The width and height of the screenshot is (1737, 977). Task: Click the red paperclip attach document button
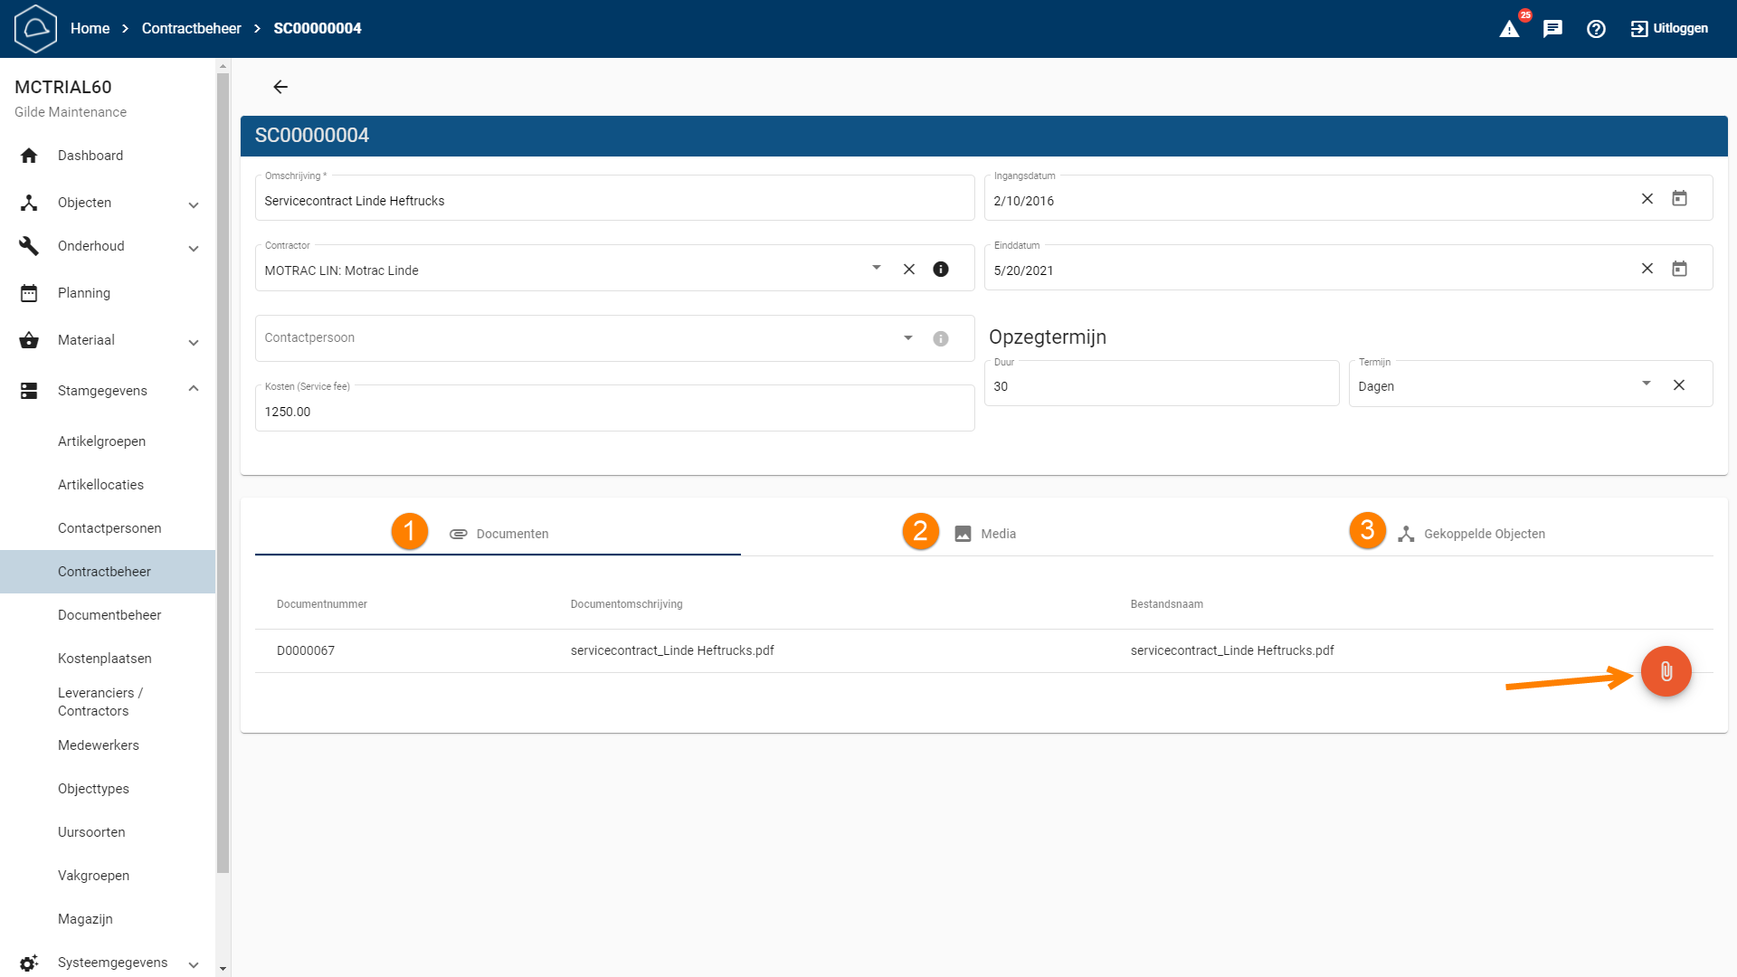click(1666, 671)
